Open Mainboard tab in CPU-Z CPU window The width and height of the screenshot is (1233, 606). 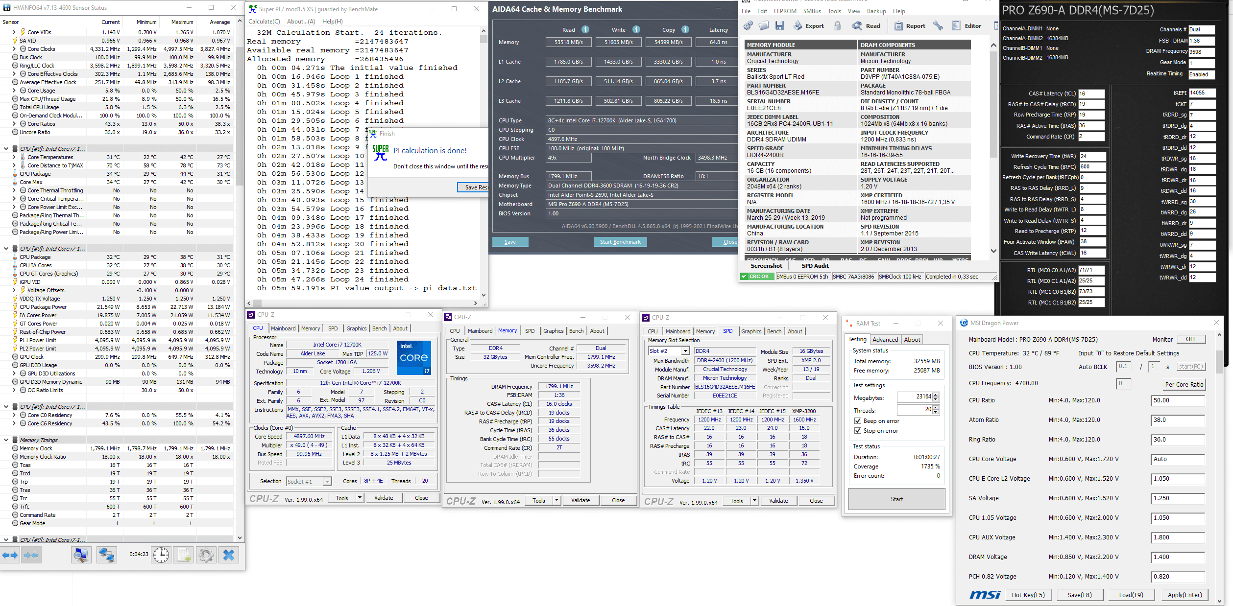(x=283, y=328)
